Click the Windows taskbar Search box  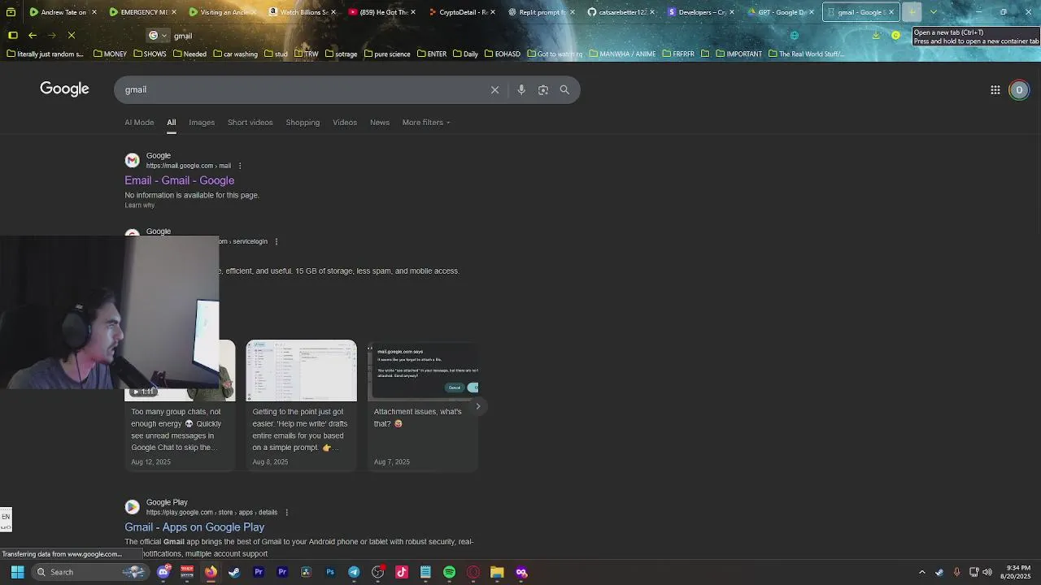tap(89, 572)
